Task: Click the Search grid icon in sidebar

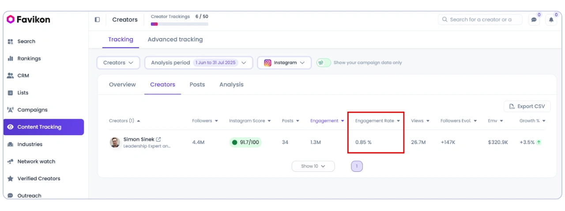Action: [x=11, y=41]
